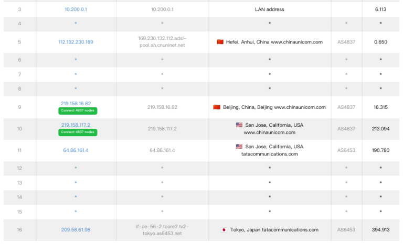
Task: Open the blue 219.158.117.2 IP link
Action: coord(76,125)
